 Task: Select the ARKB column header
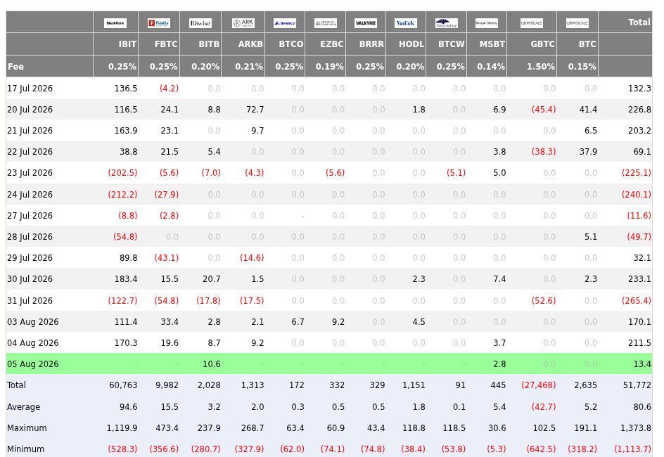[x=250, y=44]
